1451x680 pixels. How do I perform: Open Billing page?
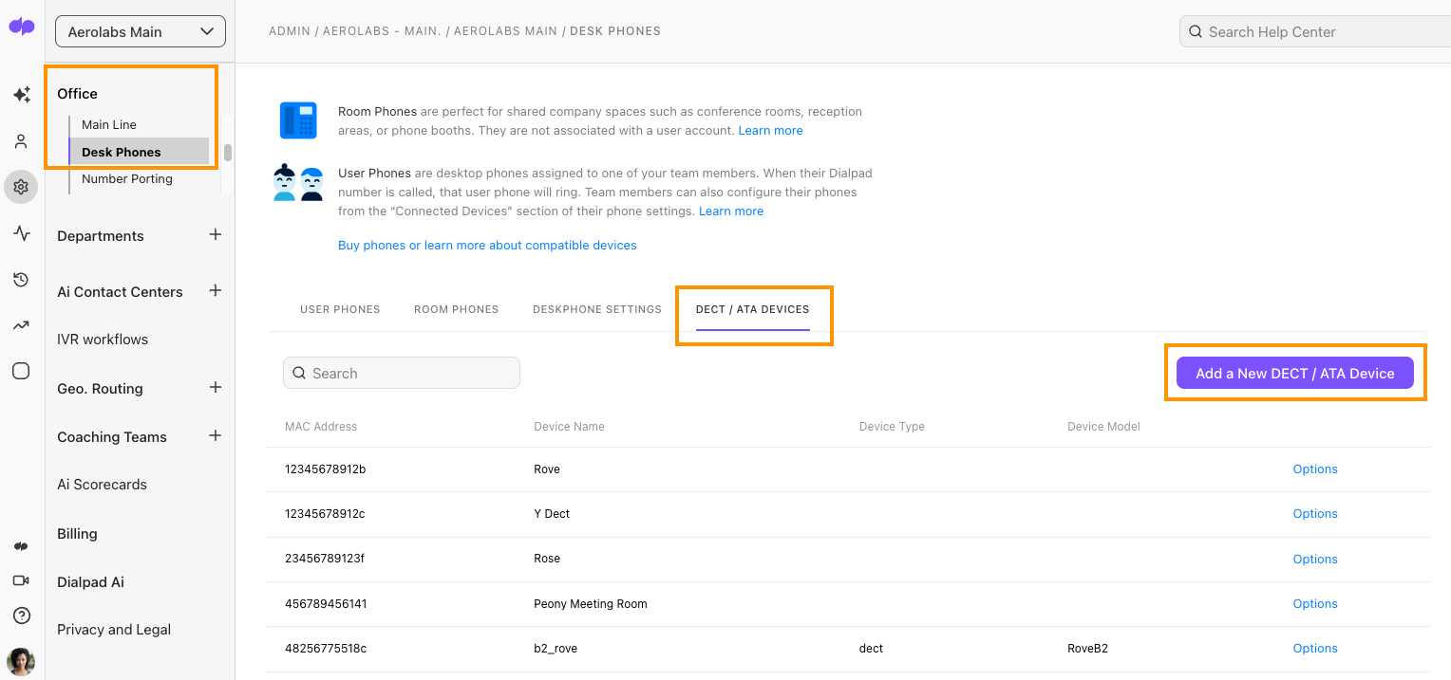[x=77, y=533]
